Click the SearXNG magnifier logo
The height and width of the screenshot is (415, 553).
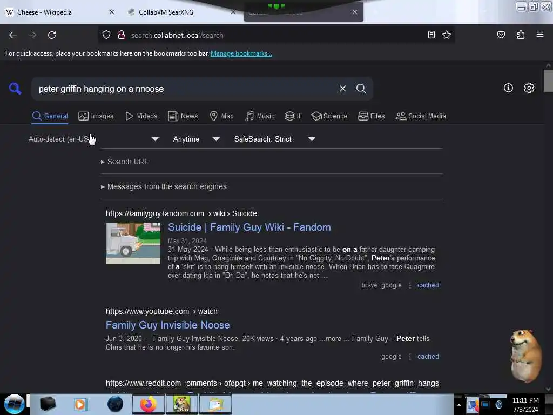(x=15, y=89)
